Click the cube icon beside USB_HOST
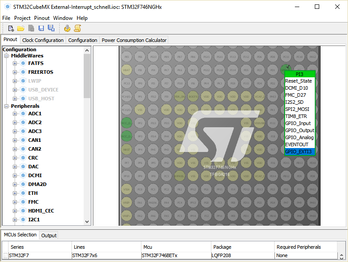The width and height of the screenshot is (348, 262). tap(23, 99)
